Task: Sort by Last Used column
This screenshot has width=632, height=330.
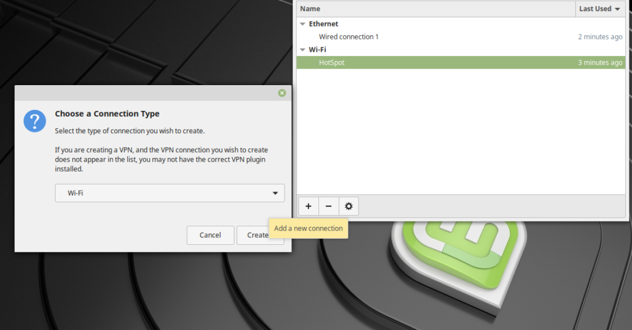Action: [x=599, y=9]
